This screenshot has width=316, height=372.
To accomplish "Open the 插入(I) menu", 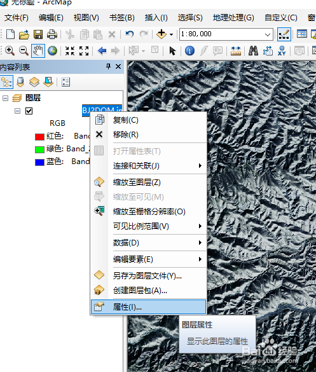I will click(x=156, y=18).
